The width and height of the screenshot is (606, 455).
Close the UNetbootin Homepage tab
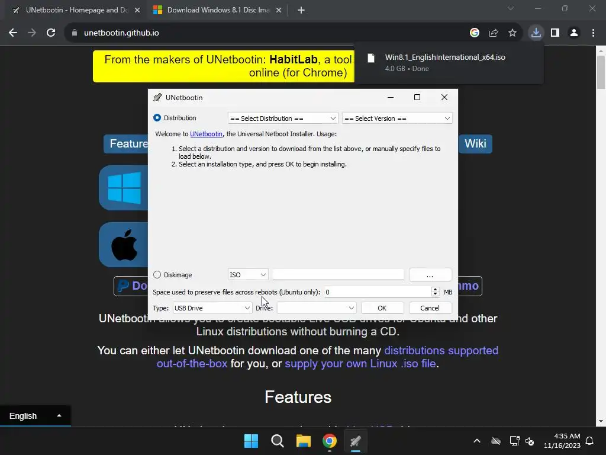click(137, 10)
